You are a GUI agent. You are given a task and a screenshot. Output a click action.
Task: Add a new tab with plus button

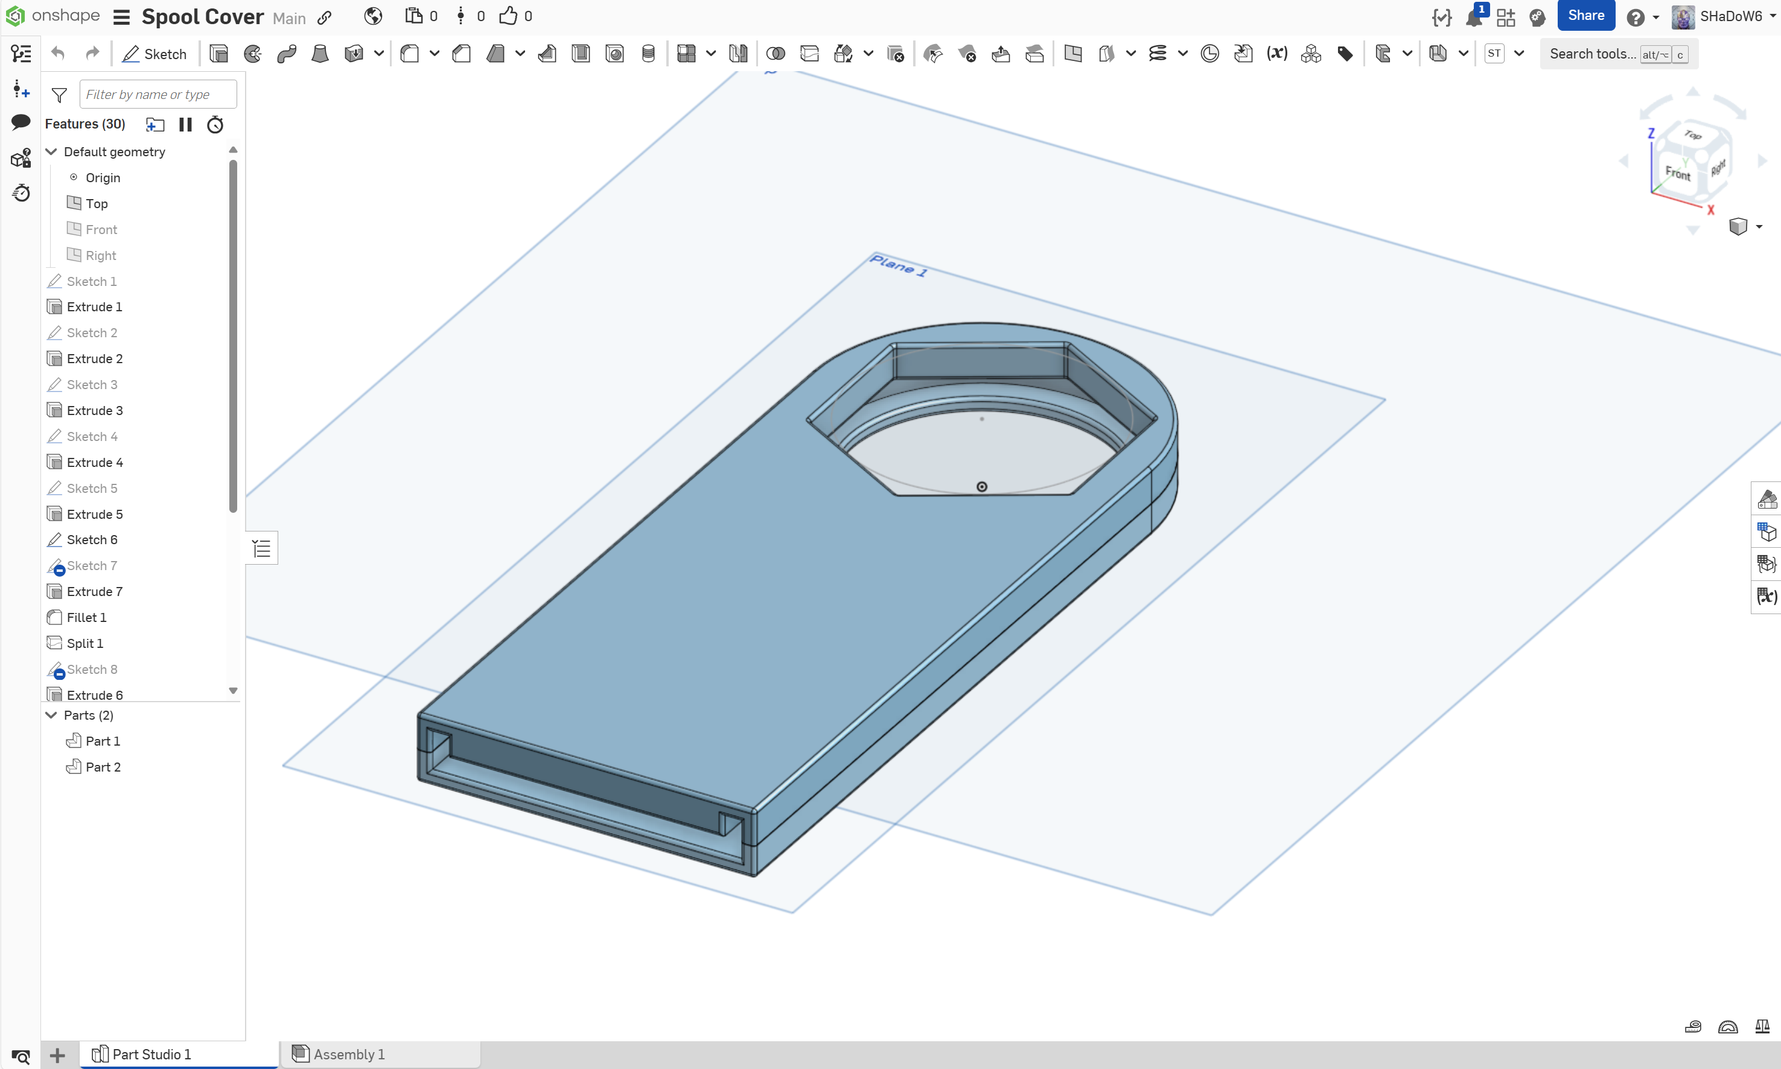(58, 1055)
